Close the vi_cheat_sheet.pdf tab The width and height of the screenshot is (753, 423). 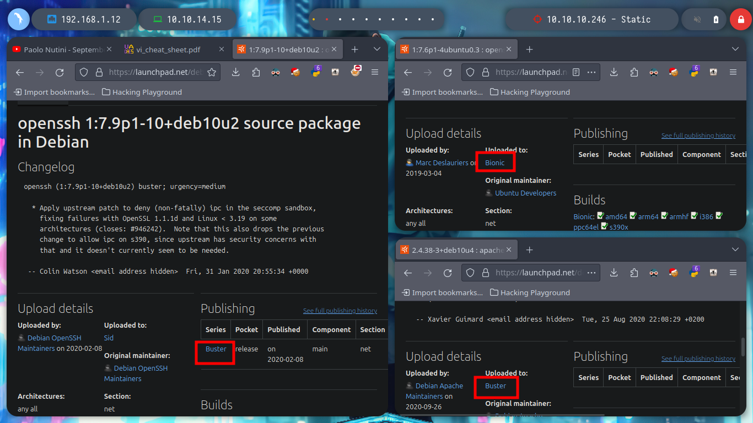click(x=222, y=50)
